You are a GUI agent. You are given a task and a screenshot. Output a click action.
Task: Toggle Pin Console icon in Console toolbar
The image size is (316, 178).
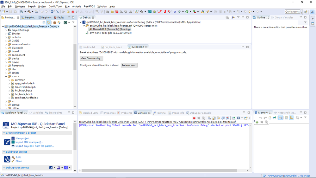tap(233, 118)
